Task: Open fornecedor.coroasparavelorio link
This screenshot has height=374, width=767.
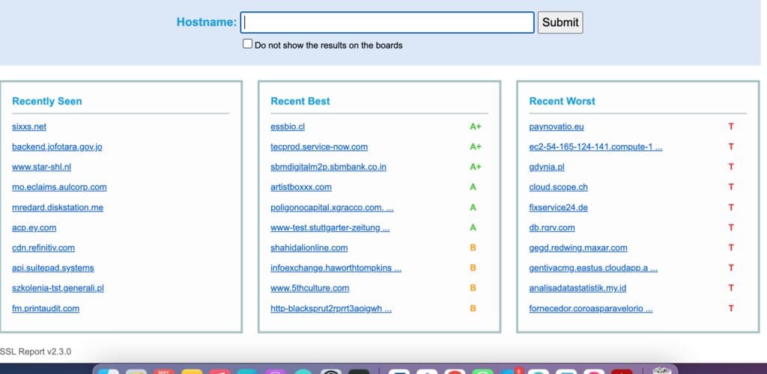Action: coord(591,309)
